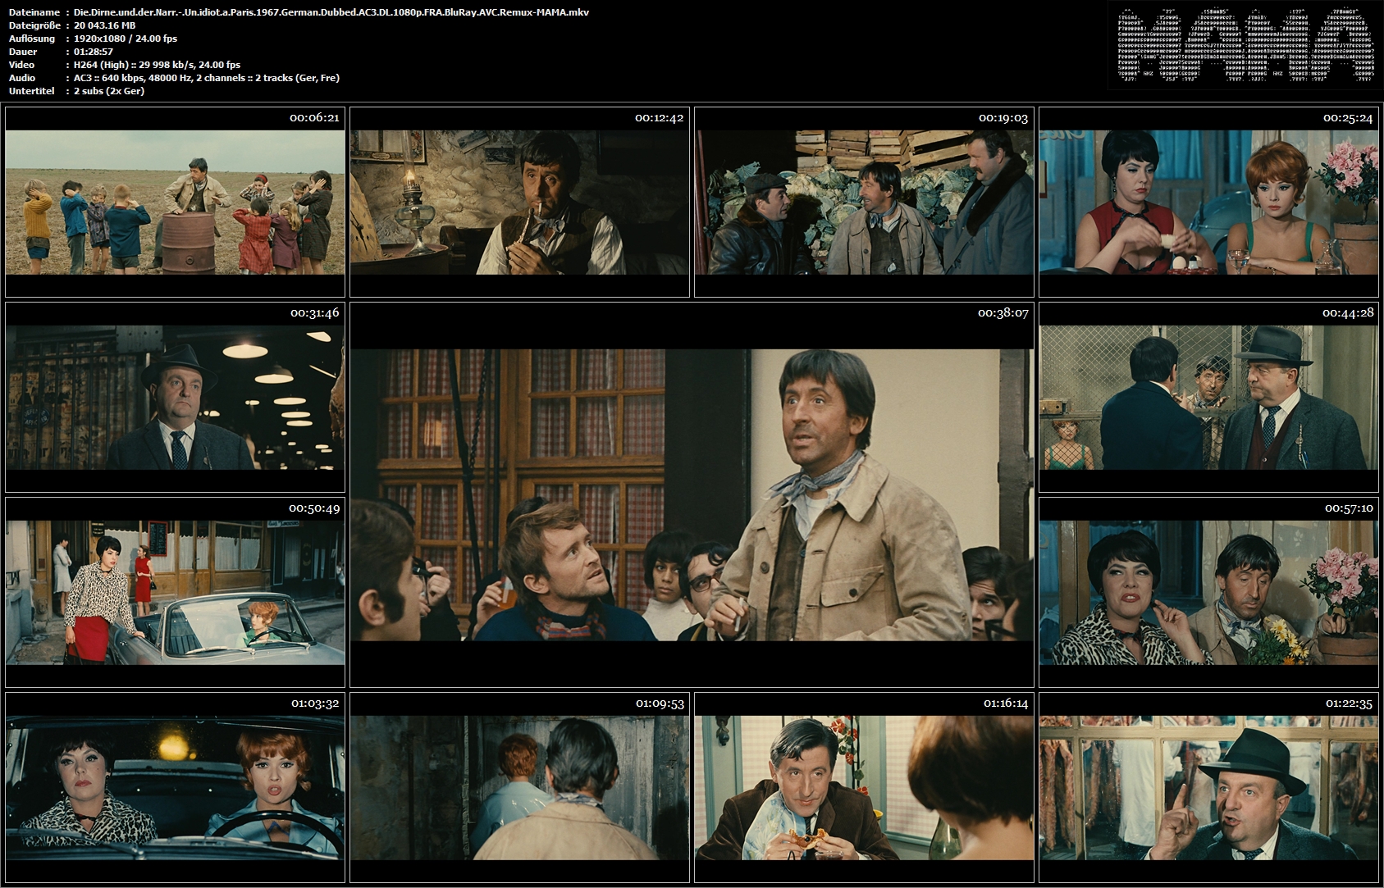Click the timestamp text "01:16:14"
1384x888 pixels.
[1005, 703]
